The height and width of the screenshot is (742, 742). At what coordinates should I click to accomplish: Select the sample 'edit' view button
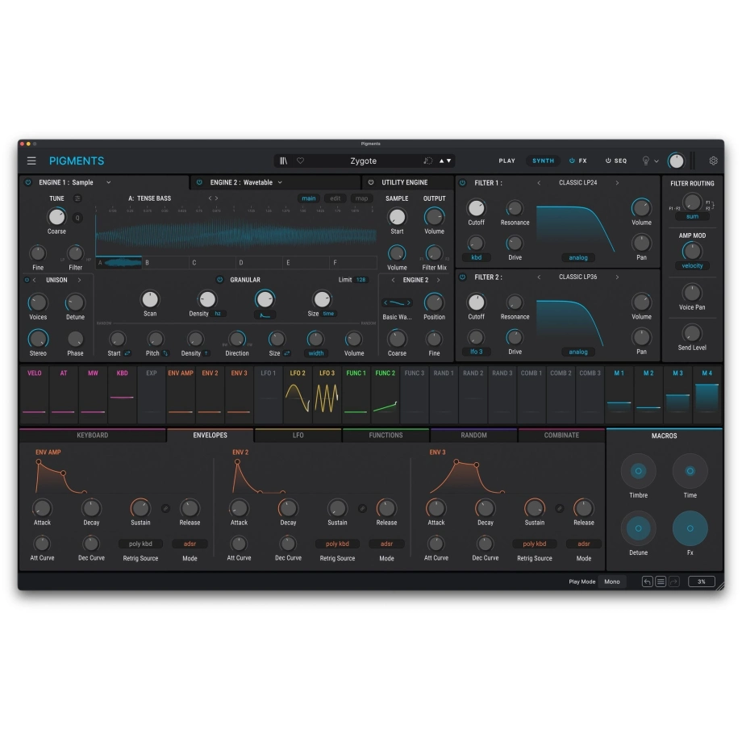coord(335,198)
